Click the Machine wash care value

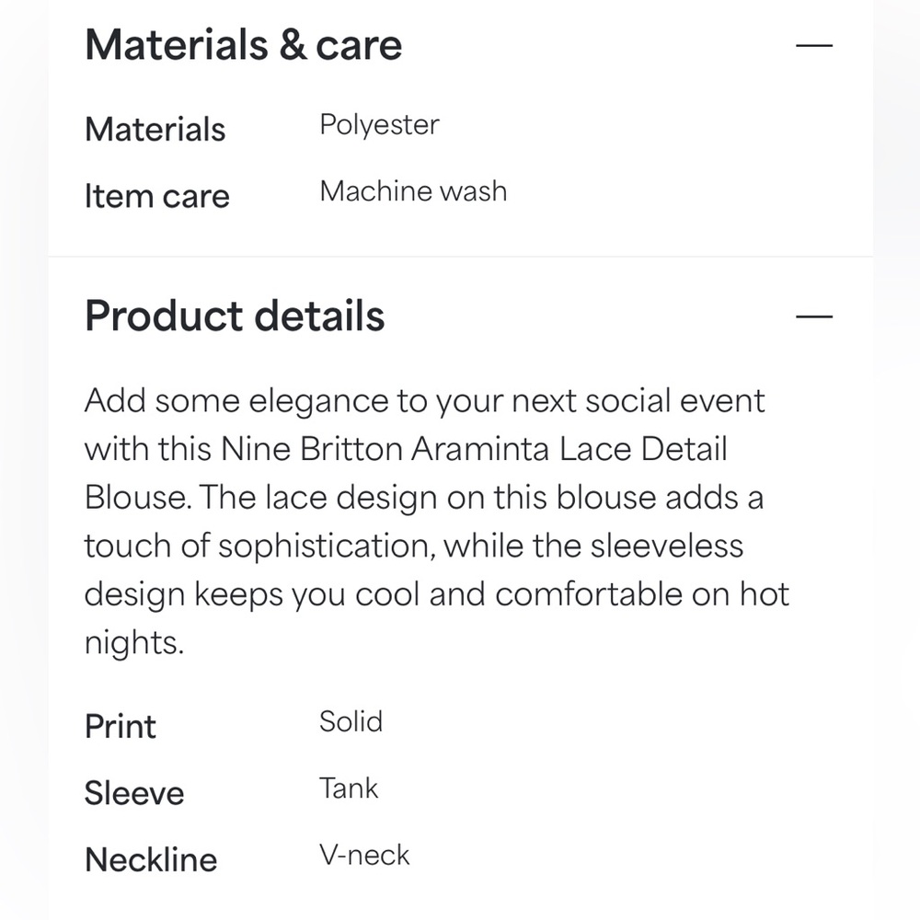click(413, 191)
